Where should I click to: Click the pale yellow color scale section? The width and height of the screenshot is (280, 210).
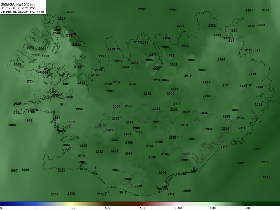tap(71, 204)
